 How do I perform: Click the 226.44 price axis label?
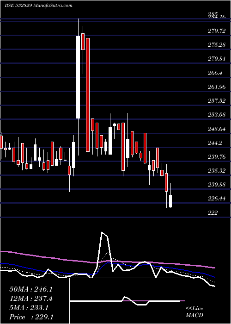coord(217,199)
